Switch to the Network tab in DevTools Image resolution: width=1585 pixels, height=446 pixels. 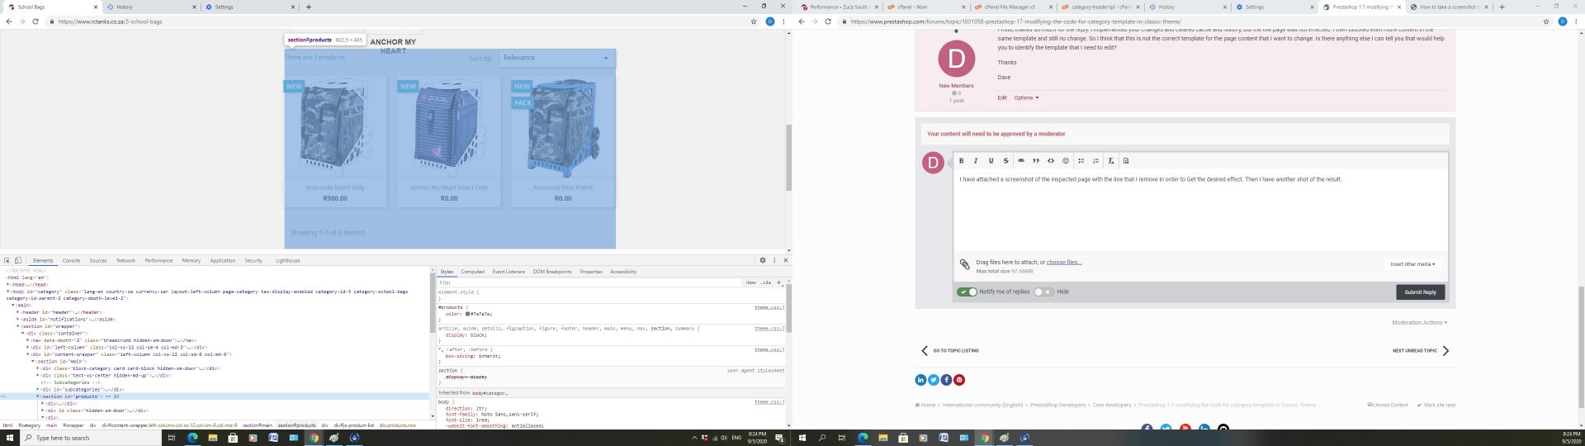pos(125,260)
